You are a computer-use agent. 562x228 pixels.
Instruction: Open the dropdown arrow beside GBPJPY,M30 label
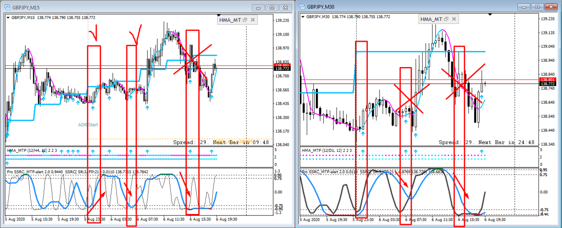click(x=303, y=17)
